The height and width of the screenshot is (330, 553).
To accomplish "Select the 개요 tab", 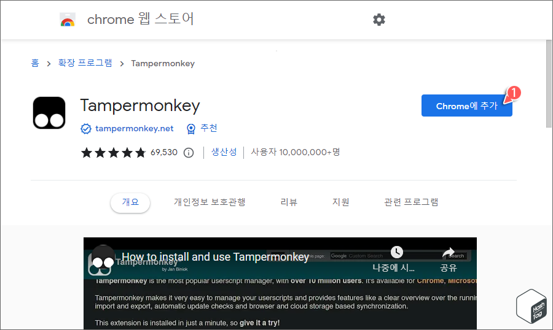I will 130,202.
